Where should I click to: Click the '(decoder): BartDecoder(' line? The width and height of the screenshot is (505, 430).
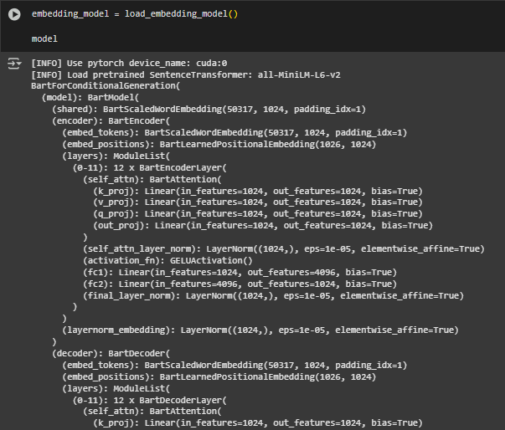[111, 354]
